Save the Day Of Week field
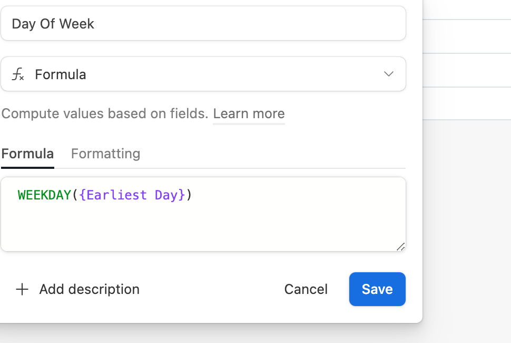The width and height of the screenshot is (511, 343). click(x=377, y=289)
